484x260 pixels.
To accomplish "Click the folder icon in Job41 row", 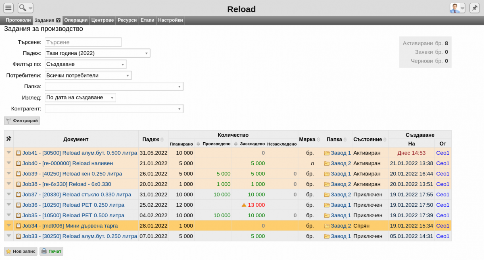I will [x=327, y=153].
